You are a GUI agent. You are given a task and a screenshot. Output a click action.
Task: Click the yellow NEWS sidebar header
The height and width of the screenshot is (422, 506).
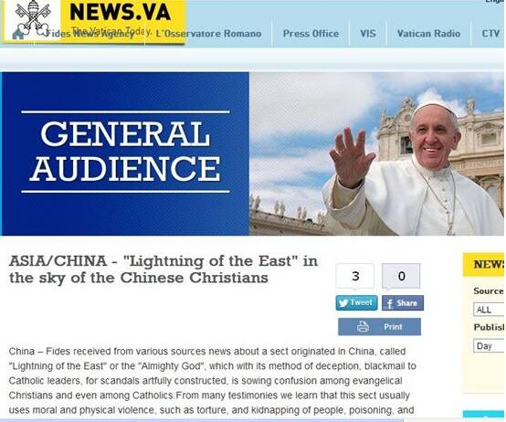coord(483,265)
